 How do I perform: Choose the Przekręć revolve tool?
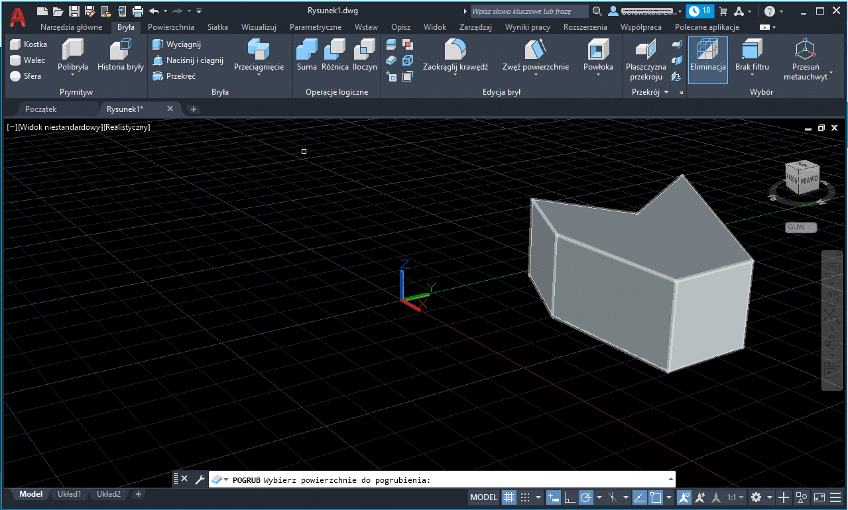(174, 76)
